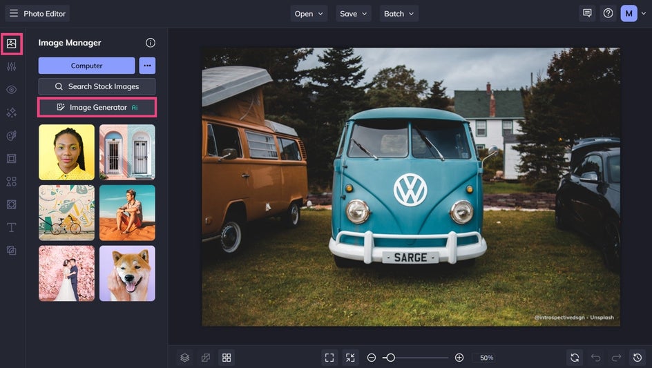Open the Layers panel icon
This screenshot has width=652, height=368.
point(184,358)
